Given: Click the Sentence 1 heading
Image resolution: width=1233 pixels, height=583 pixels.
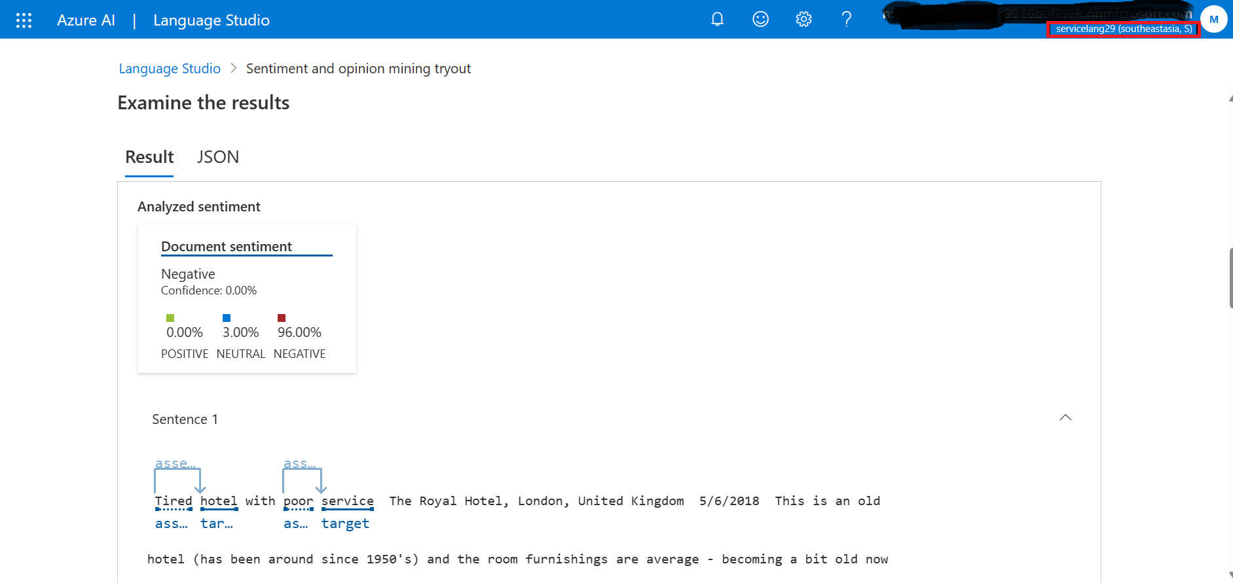Looking at the screenshot, I should (185, 419).
